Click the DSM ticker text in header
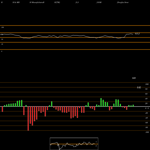Image resolution: width=150 pixels, height=150 pixels. pyautogui.click(x=99, y=2)
